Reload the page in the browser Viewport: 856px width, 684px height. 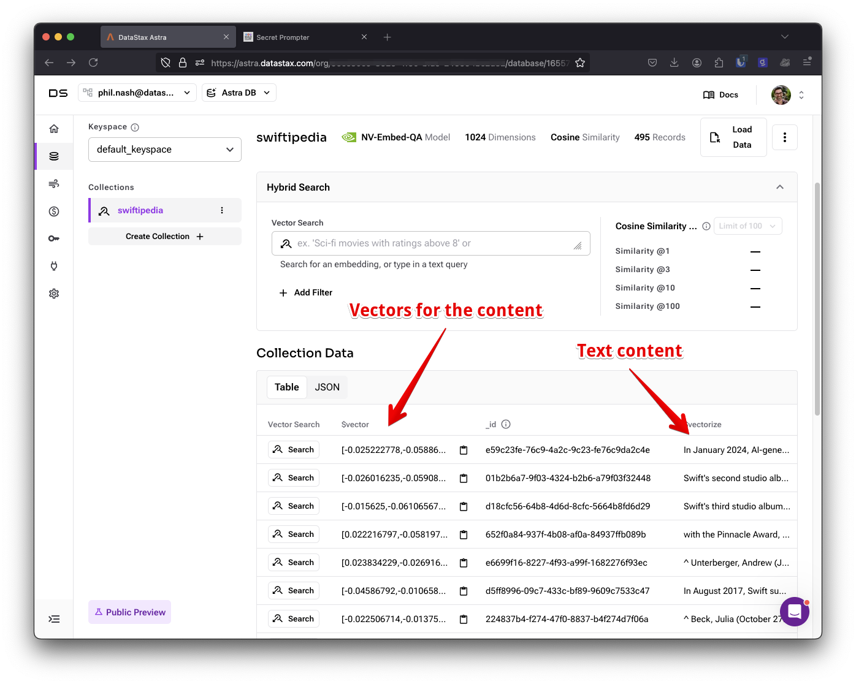93,63
